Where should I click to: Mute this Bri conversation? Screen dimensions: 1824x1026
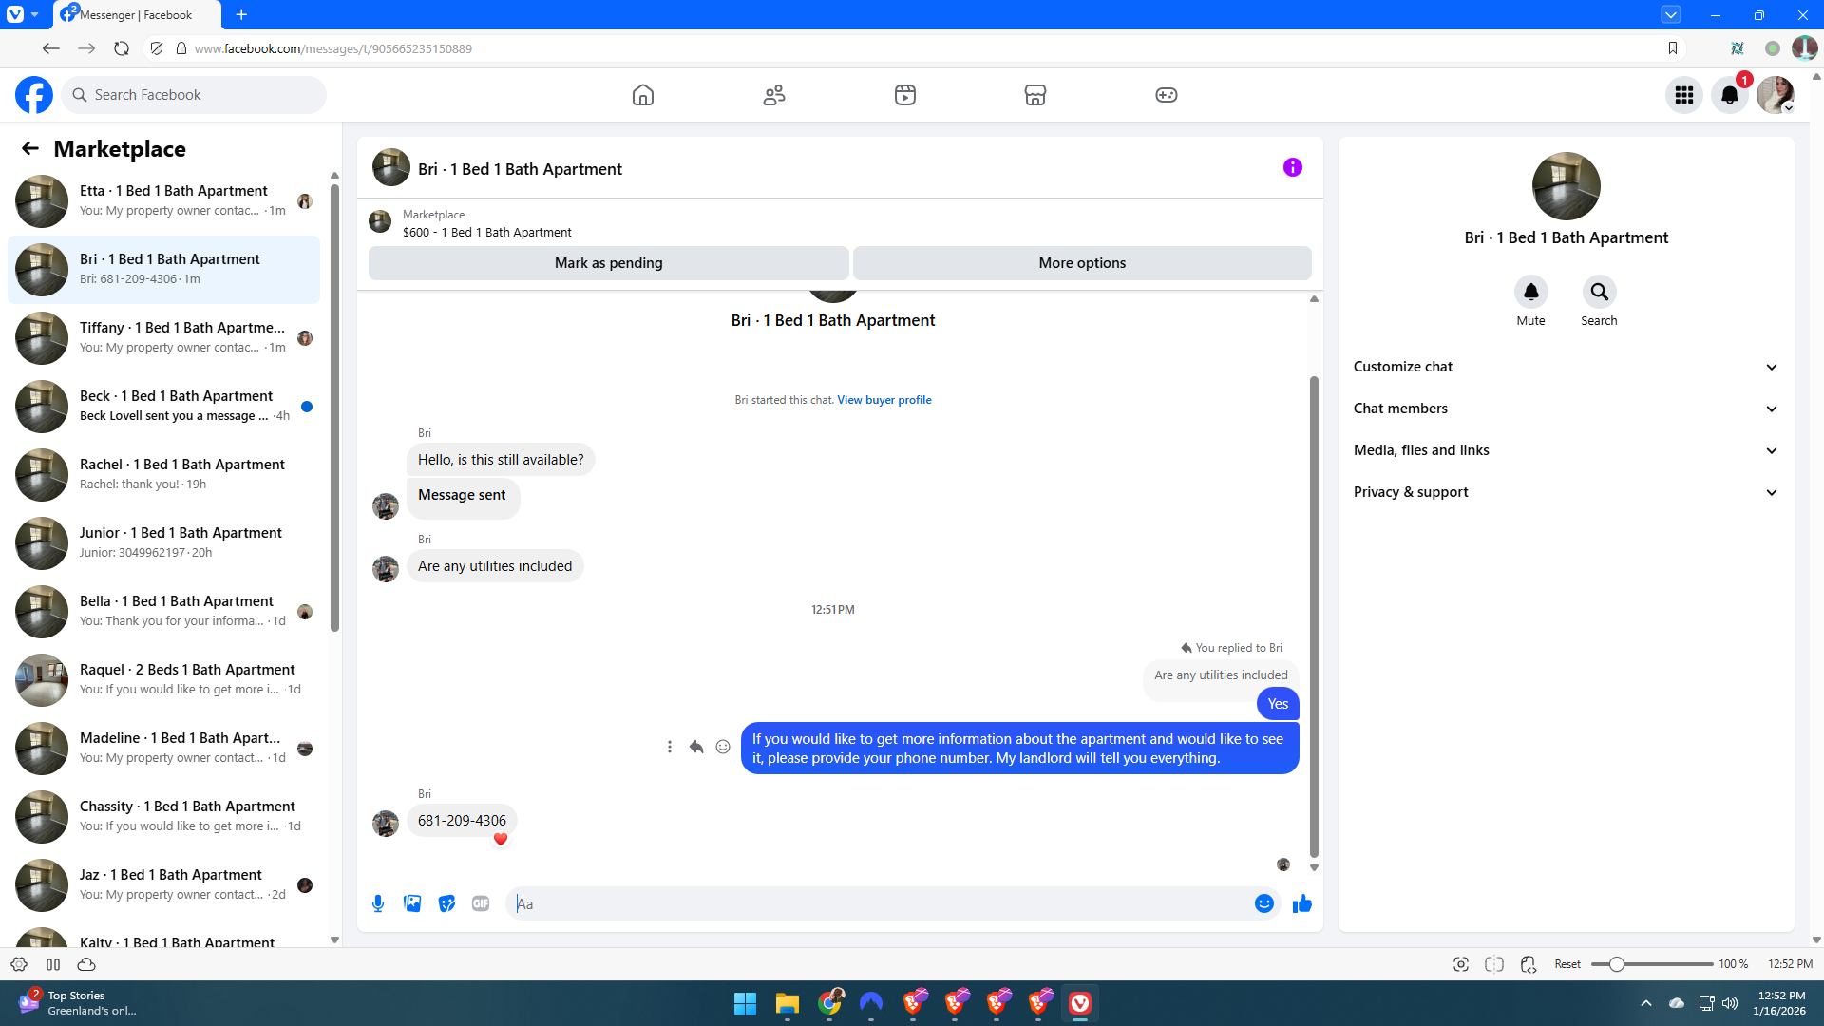(x=1530, y=293)
